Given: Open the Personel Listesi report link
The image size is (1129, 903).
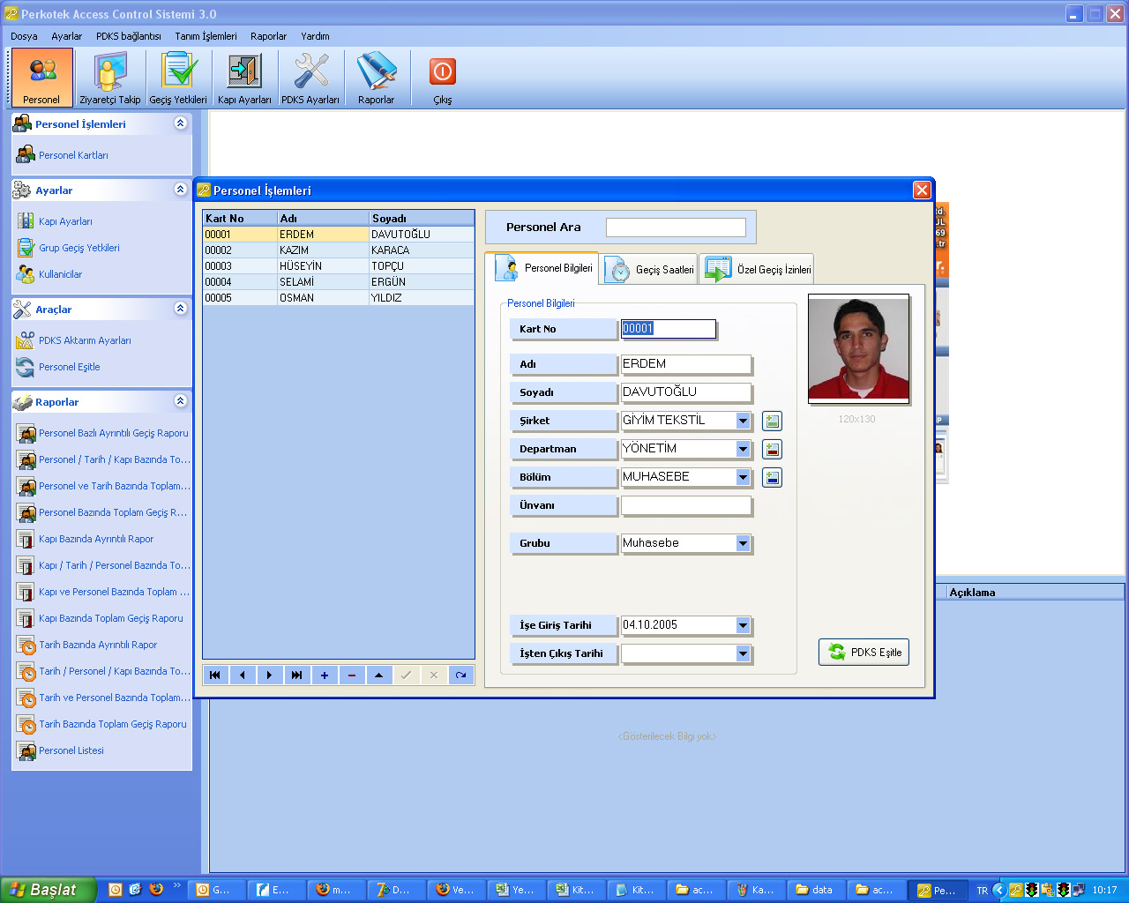Looking at the screenshot, I should [71, 750].
